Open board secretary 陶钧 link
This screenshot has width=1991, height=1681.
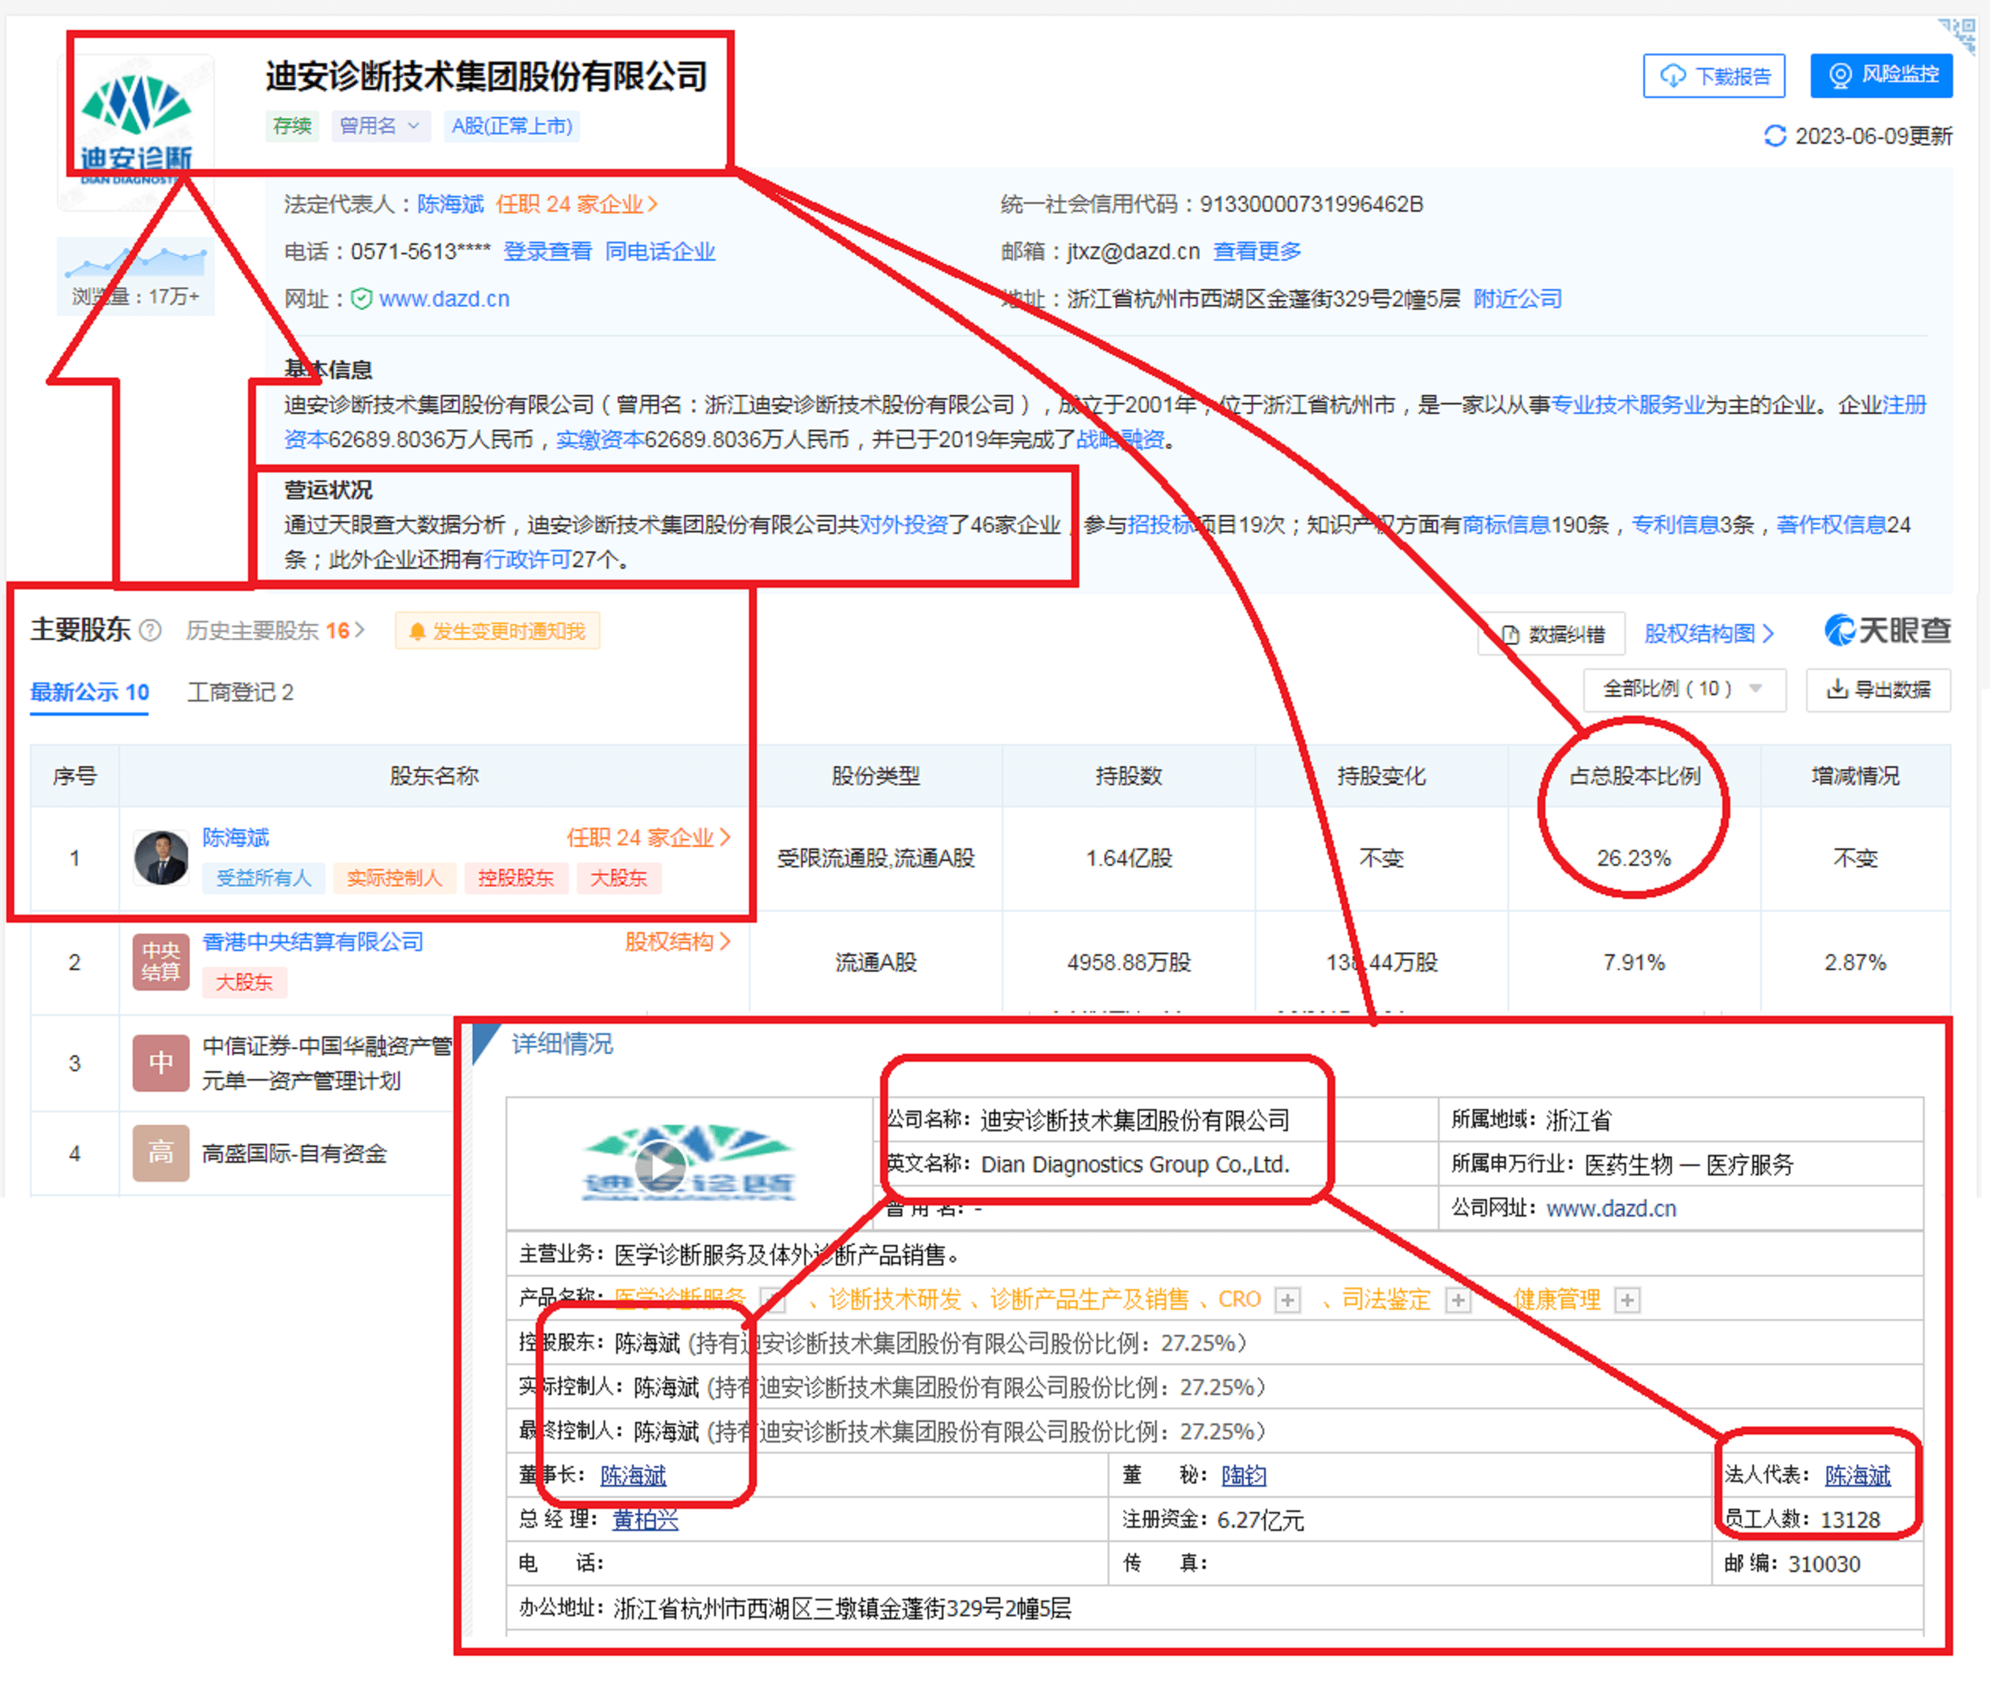click(x=1244, y=1475)
